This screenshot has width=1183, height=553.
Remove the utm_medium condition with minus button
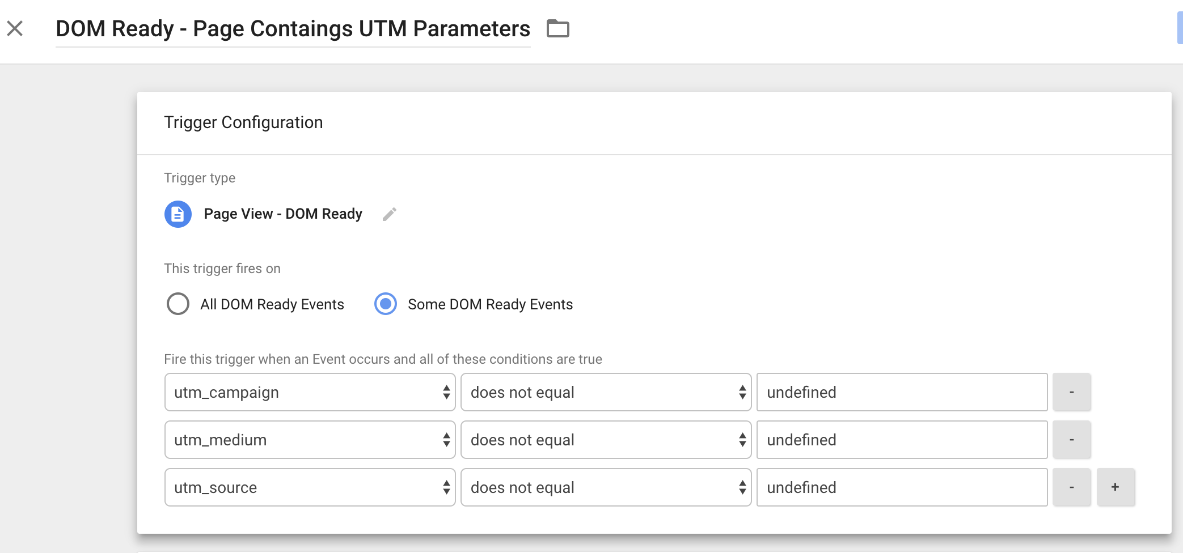pos(1071,440)
